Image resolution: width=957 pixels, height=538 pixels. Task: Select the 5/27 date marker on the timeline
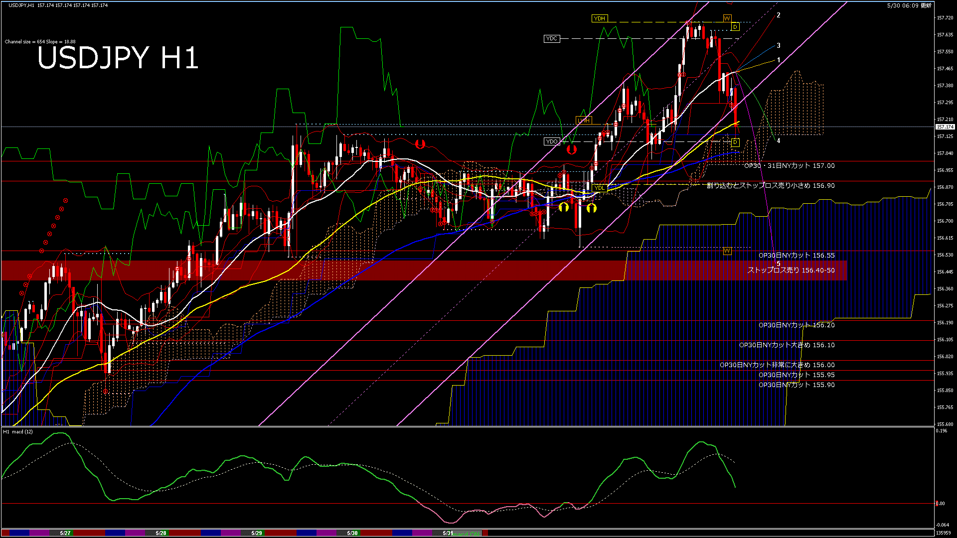65,533
